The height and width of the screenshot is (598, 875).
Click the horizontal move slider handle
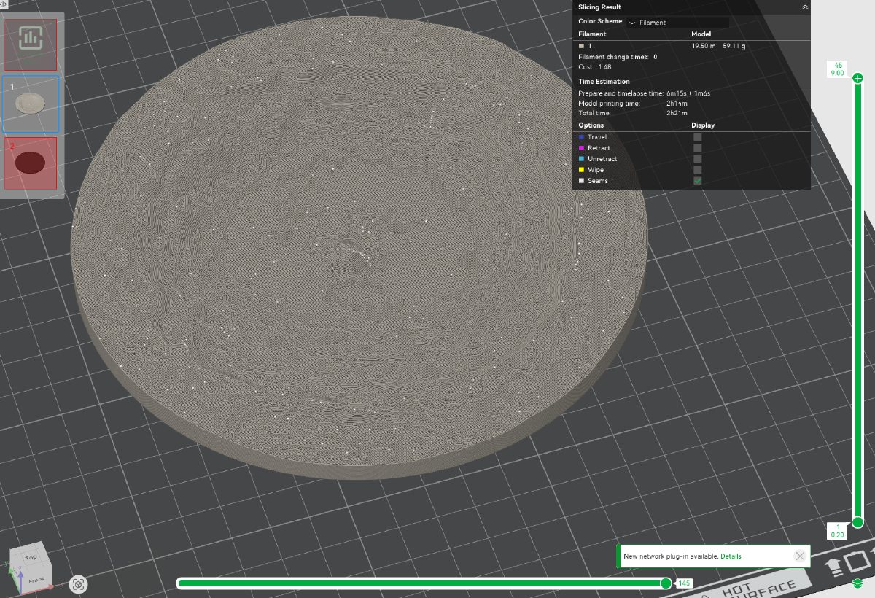pyautogui.click(x=666, y=583)
